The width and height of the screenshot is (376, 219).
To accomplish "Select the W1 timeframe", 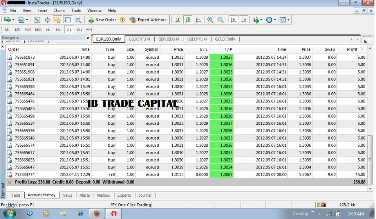I will pyautogui.click(x=80, y=30).
